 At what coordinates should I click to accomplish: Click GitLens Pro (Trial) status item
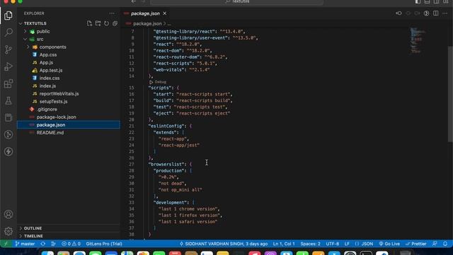[104, 244]
